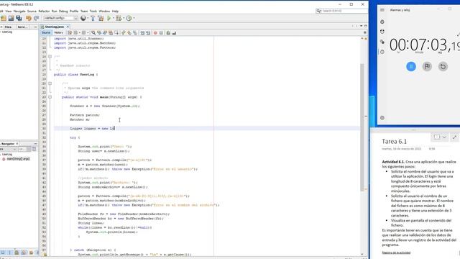Image resolution: width=460 pixels, height=259 pixels.
Task: Select UserLog class node in Navigator
Action: click(x=7, y=154)
